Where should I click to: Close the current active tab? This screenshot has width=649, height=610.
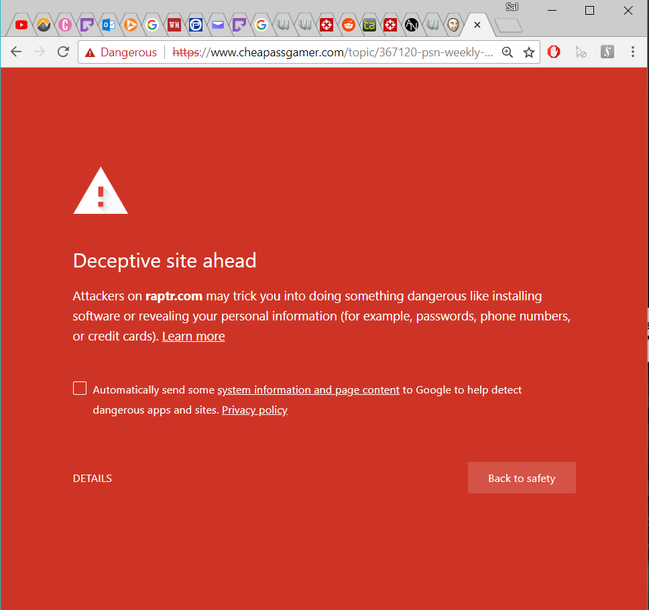tap(477, 25)
